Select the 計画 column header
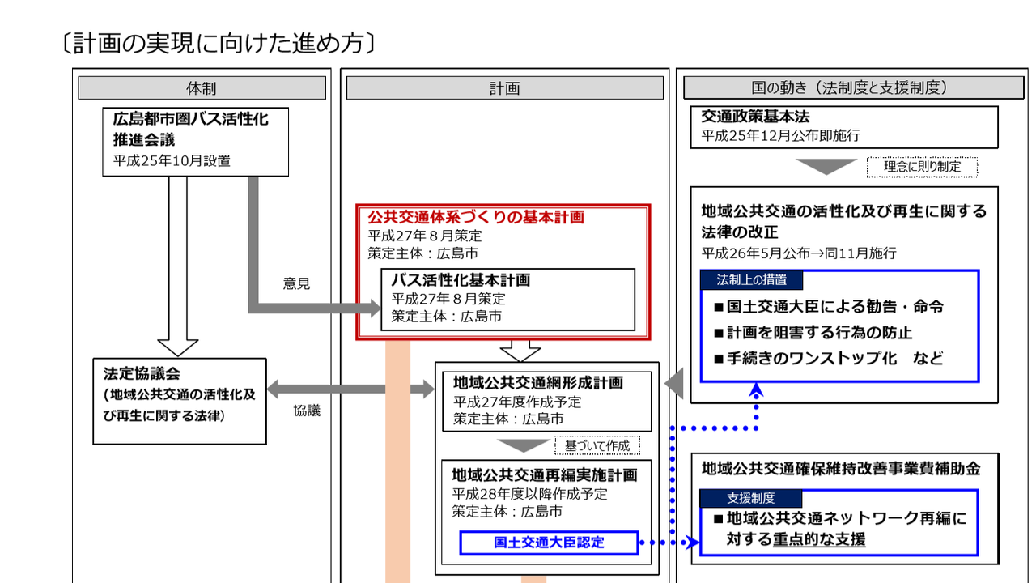Screen dimensions: 1036x583 (x=504, y=87)
